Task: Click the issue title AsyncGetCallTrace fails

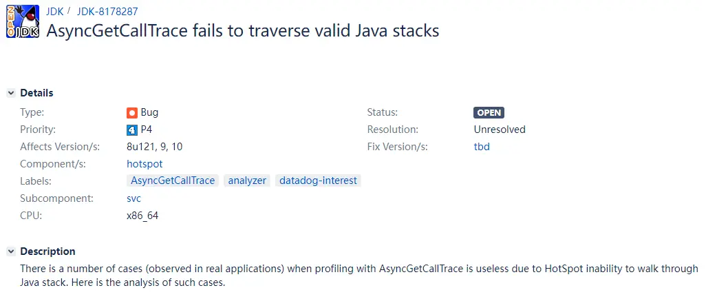Action: 242,30
